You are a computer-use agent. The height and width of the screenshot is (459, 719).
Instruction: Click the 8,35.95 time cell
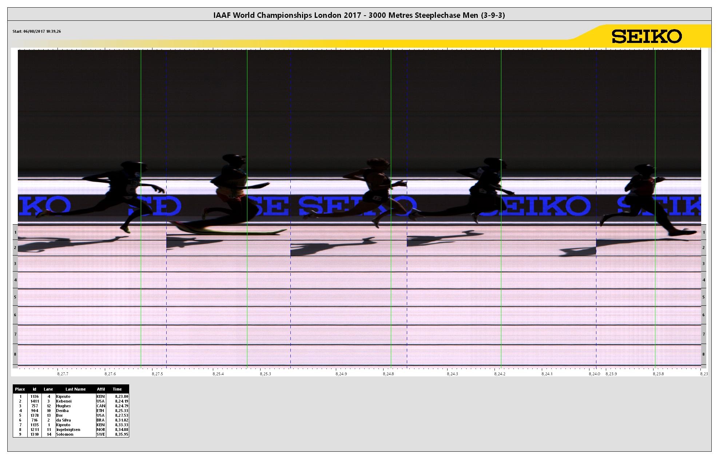[x=121, y=434]
